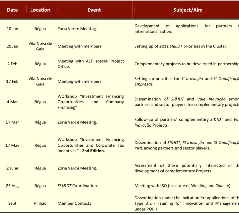Click the 'Member Contacts.' event
Viewport: 239px width, 215px height.
(75, 203)
